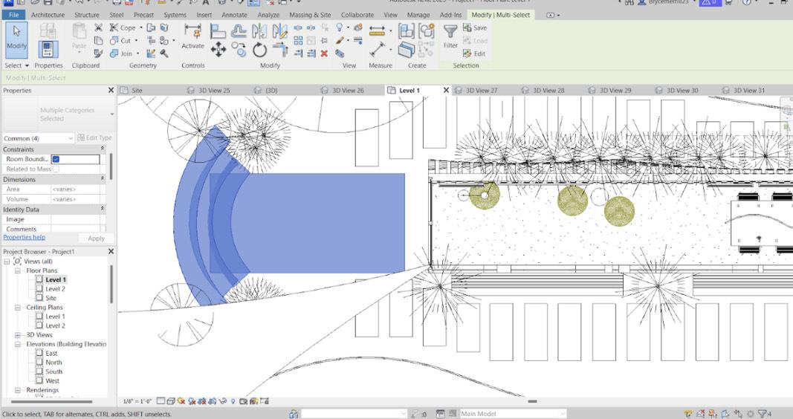Screen dimensions: 793x419
Task: Open East elevation view
Action: tap(51, 354)
